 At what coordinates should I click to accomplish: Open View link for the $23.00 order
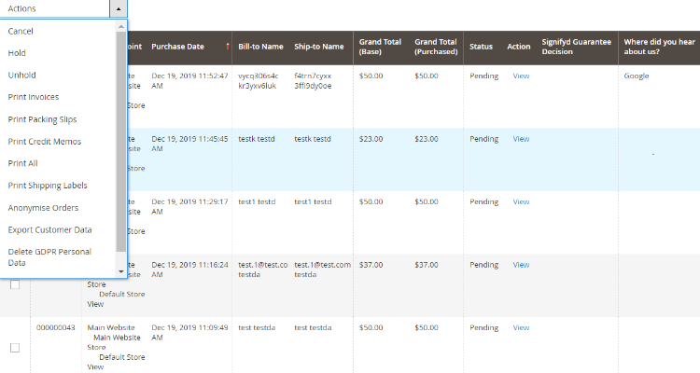click(x=521, y=139)
